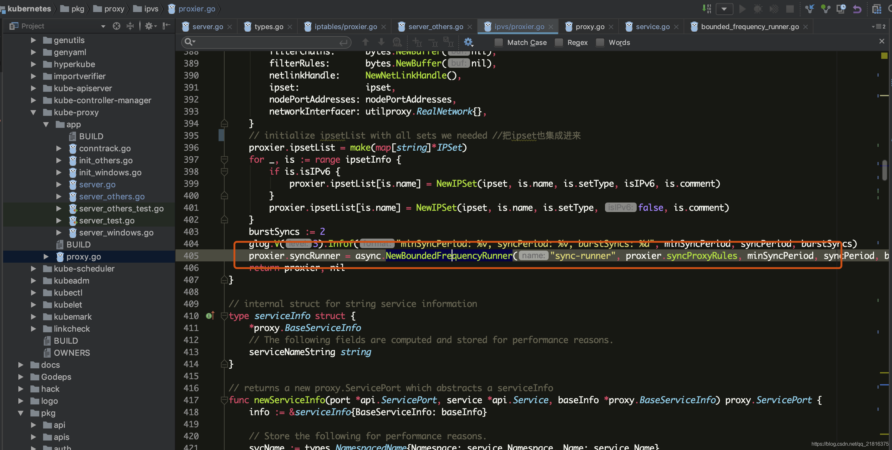Click the implementations gutter icon on line 410
Image resolution: width=892 pixels, height=450 pixels.
tap(210, 316)
